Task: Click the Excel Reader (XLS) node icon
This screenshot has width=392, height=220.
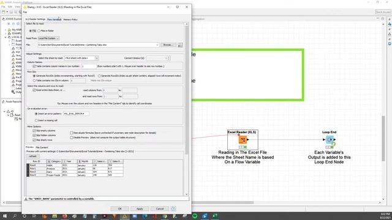Action: pos(243,140)
